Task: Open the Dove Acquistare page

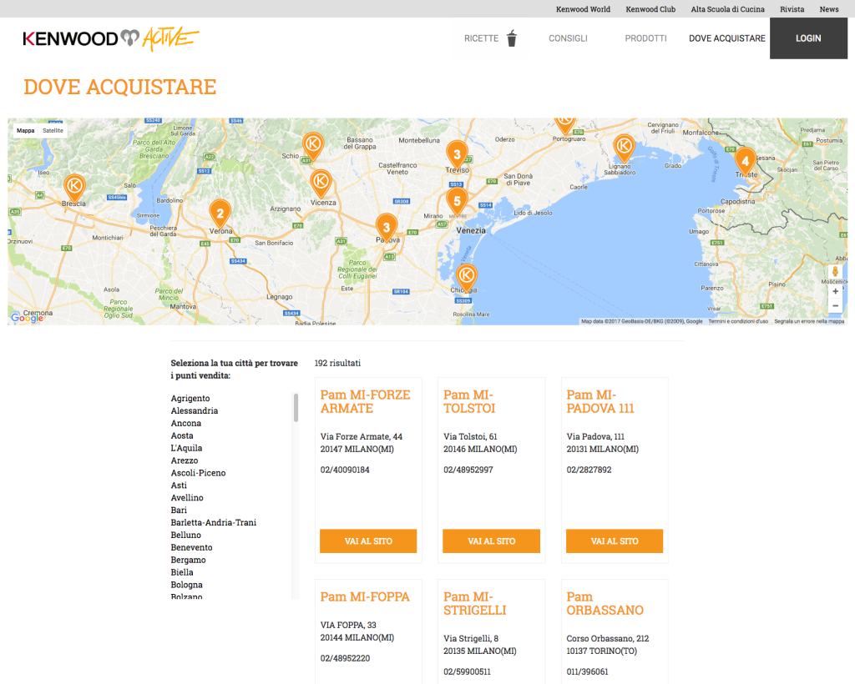Action: [x=727, y=38]
